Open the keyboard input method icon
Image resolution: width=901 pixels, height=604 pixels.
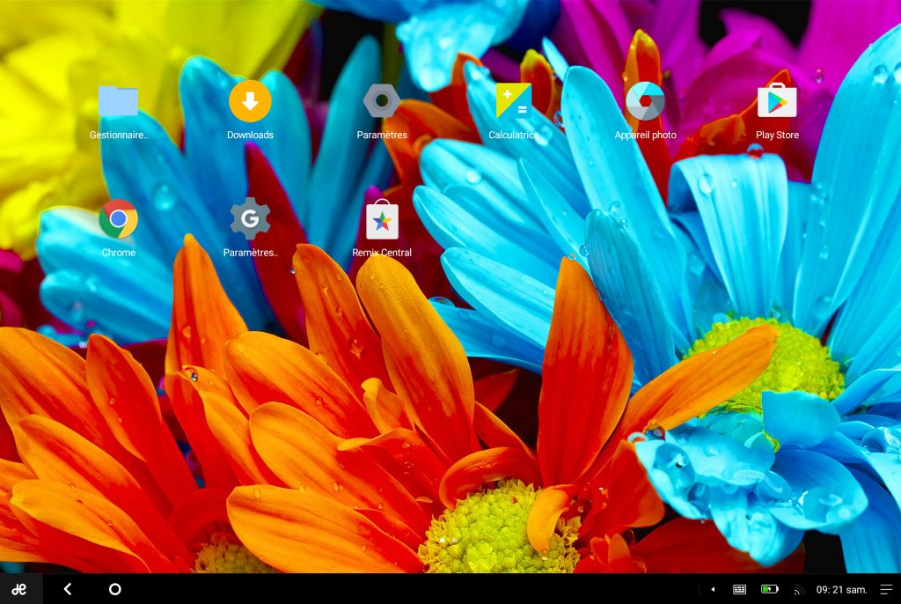coord(740,589)
